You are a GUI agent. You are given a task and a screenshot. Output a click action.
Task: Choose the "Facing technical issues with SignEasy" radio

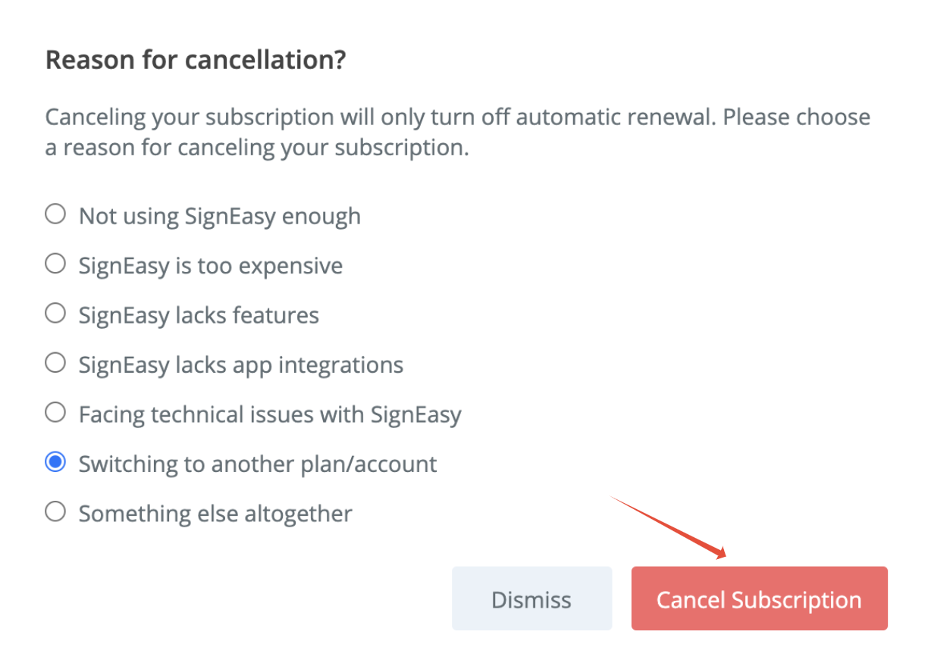[55, 413]
